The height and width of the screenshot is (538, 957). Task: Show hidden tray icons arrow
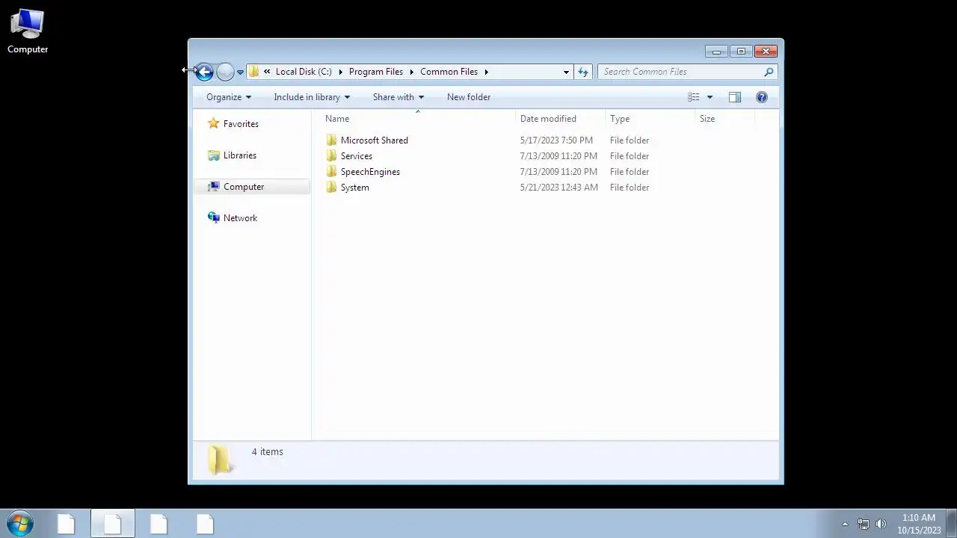pyautogui.click(x=845, y=524)
